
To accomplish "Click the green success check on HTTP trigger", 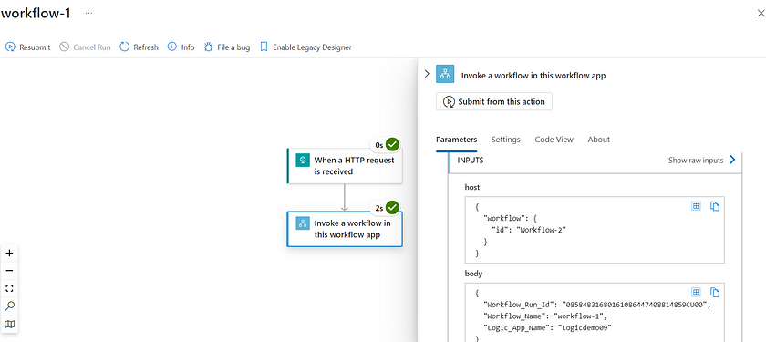I will tap(392, 145).
